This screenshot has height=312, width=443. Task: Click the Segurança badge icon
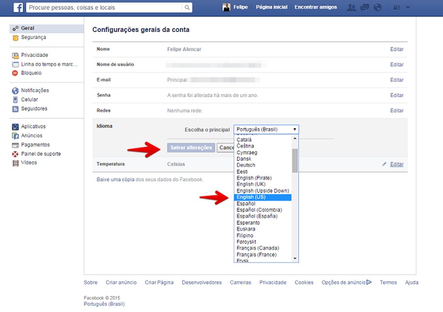[15, 37]
